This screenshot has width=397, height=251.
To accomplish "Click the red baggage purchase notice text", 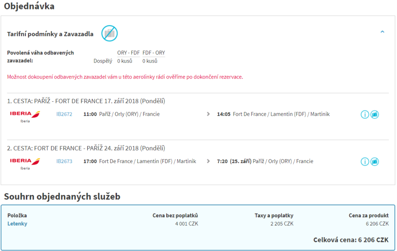I will (125, 77).
